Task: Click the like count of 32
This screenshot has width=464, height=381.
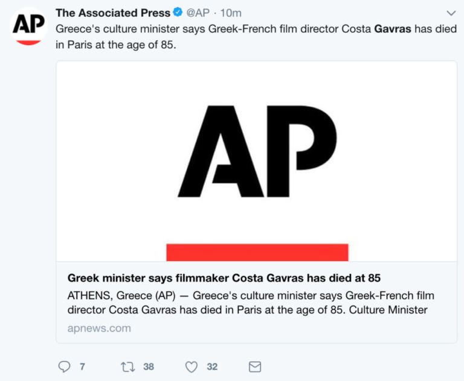Action: [212, 367]
